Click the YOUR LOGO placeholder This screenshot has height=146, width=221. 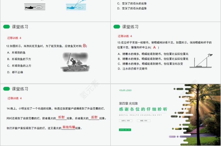125,90
